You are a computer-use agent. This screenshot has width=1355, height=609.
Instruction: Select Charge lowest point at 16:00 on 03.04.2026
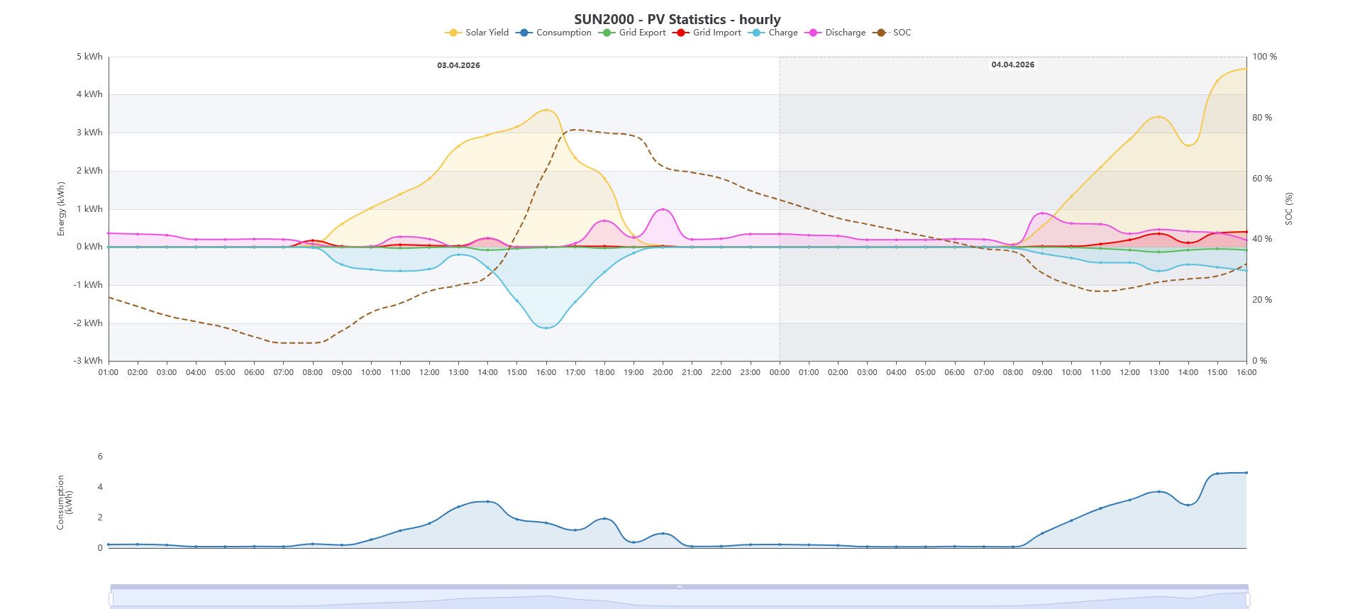(x=546, y=328)
